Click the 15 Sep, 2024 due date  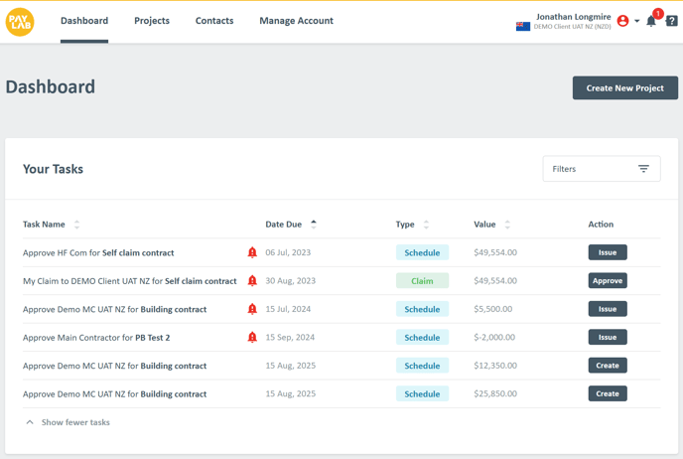[290, 338]
